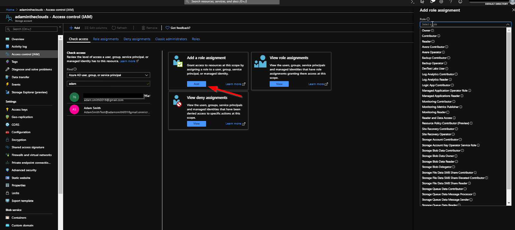Click the Tags icon in the sidebar
The image size is (515, 230).
click(7, 61)
